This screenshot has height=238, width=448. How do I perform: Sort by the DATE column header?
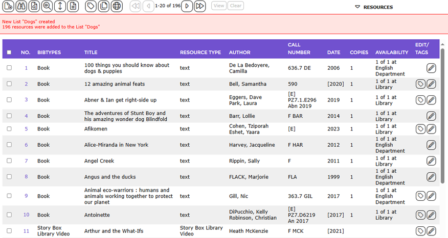coord(334,52)
